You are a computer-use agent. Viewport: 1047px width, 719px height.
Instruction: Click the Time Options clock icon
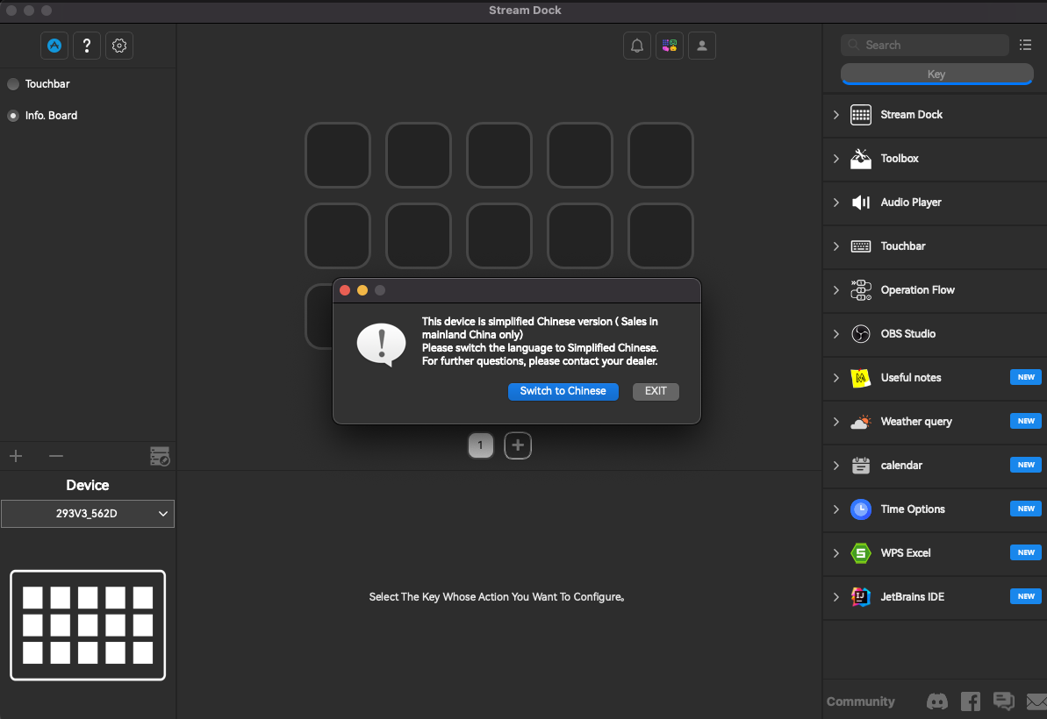[861, 509]
